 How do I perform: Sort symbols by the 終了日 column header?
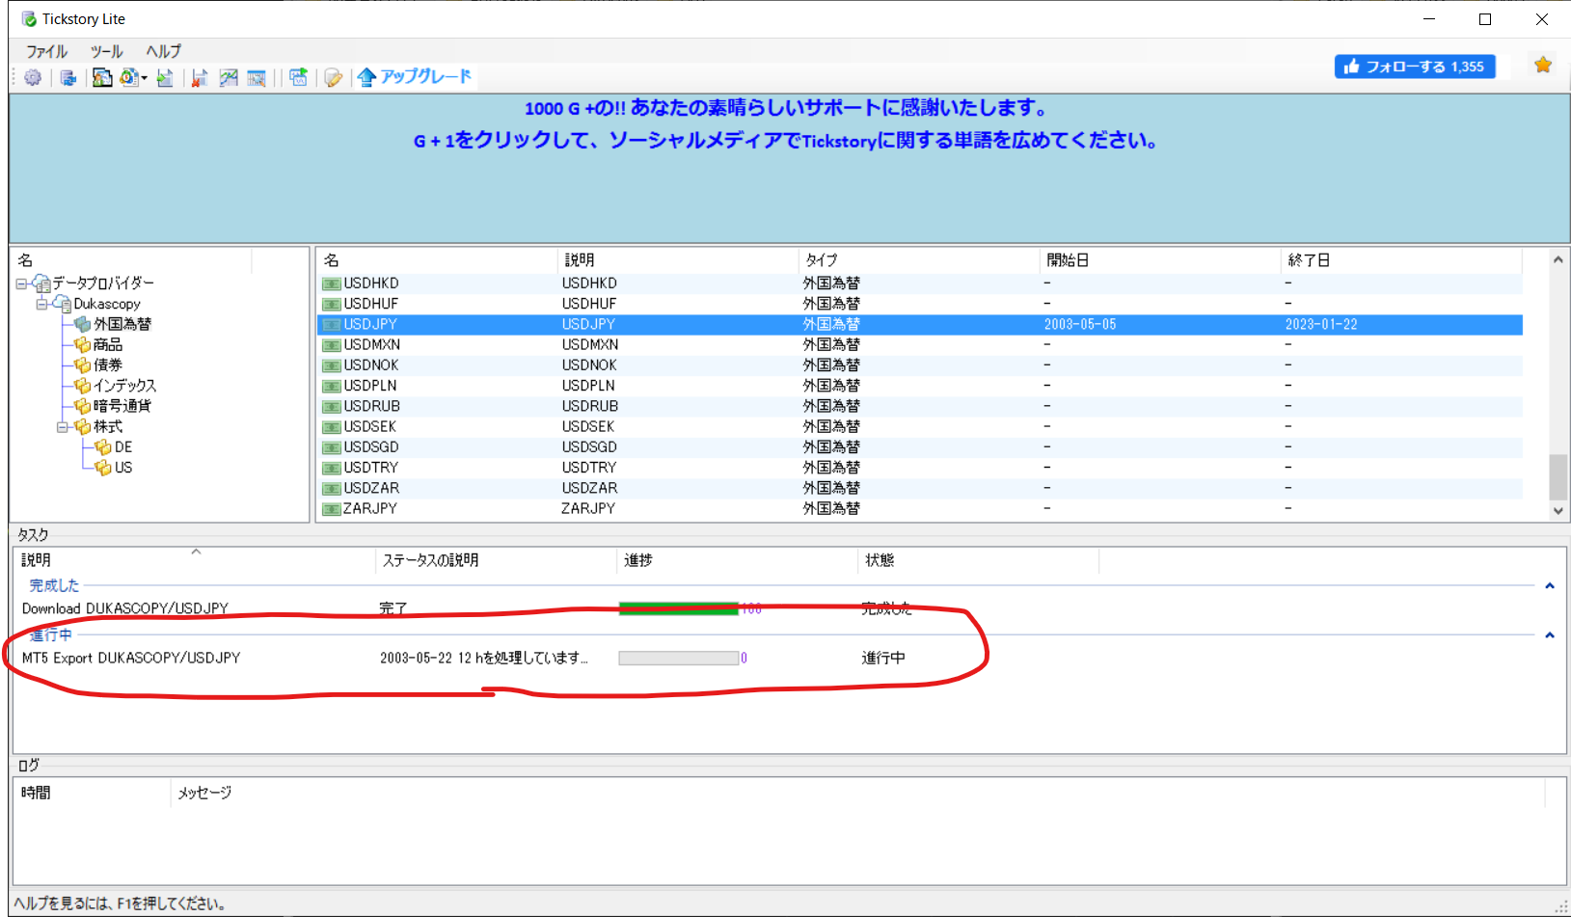click(1401, 260)
